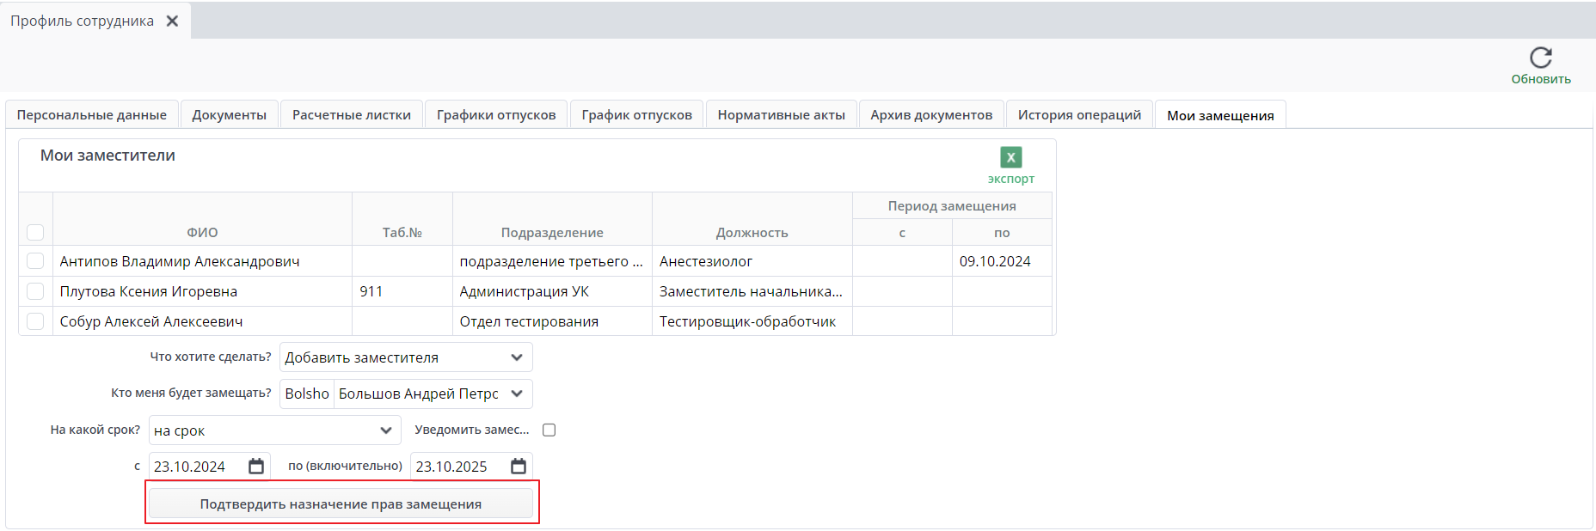The width and height of the screenshot is (1596, 531).
Task: Select the Плутова Ксения Игоревна row checkbox
Action: coord(35,291)
